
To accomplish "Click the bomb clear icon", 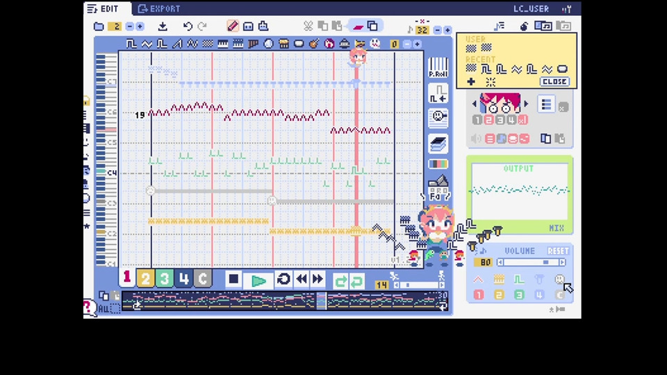I will (524, 26).
